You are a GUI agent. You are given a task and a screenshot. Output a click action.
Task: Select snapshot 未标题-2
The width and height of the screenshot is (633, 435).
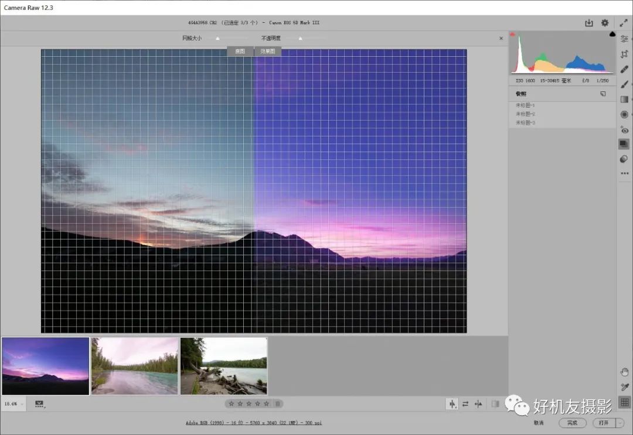525,114
